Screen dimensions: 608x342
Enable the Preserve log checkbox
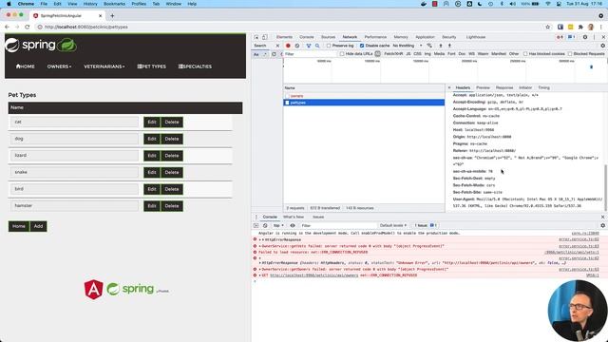point(329,46)
